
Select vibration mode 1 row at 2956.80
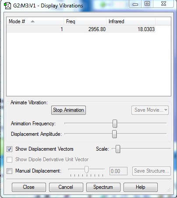(81, 29)
